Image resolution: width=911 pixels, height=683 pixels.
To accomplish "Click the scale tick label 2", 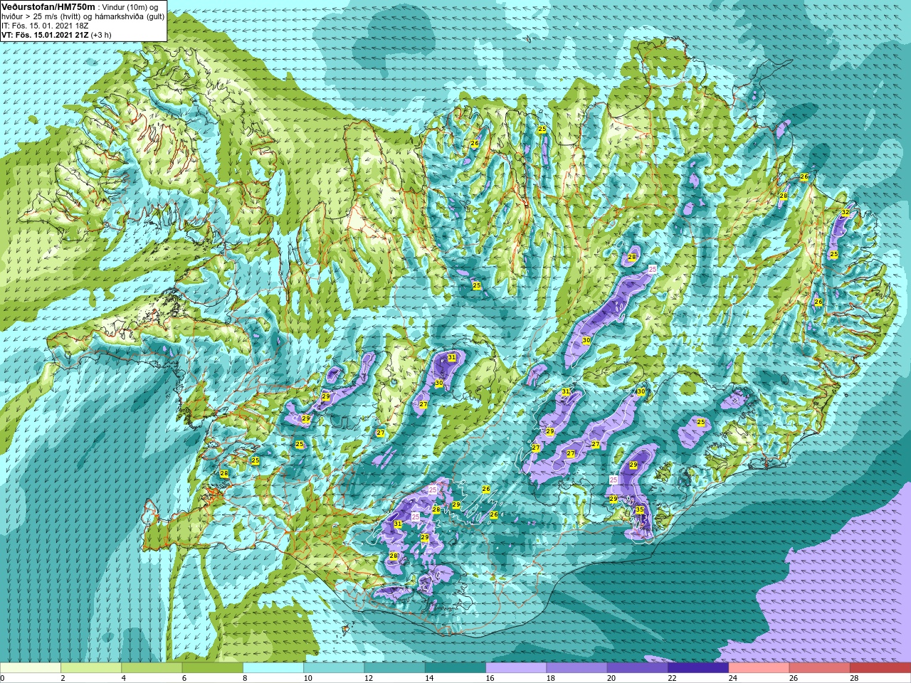I will [x=63, y=678].
